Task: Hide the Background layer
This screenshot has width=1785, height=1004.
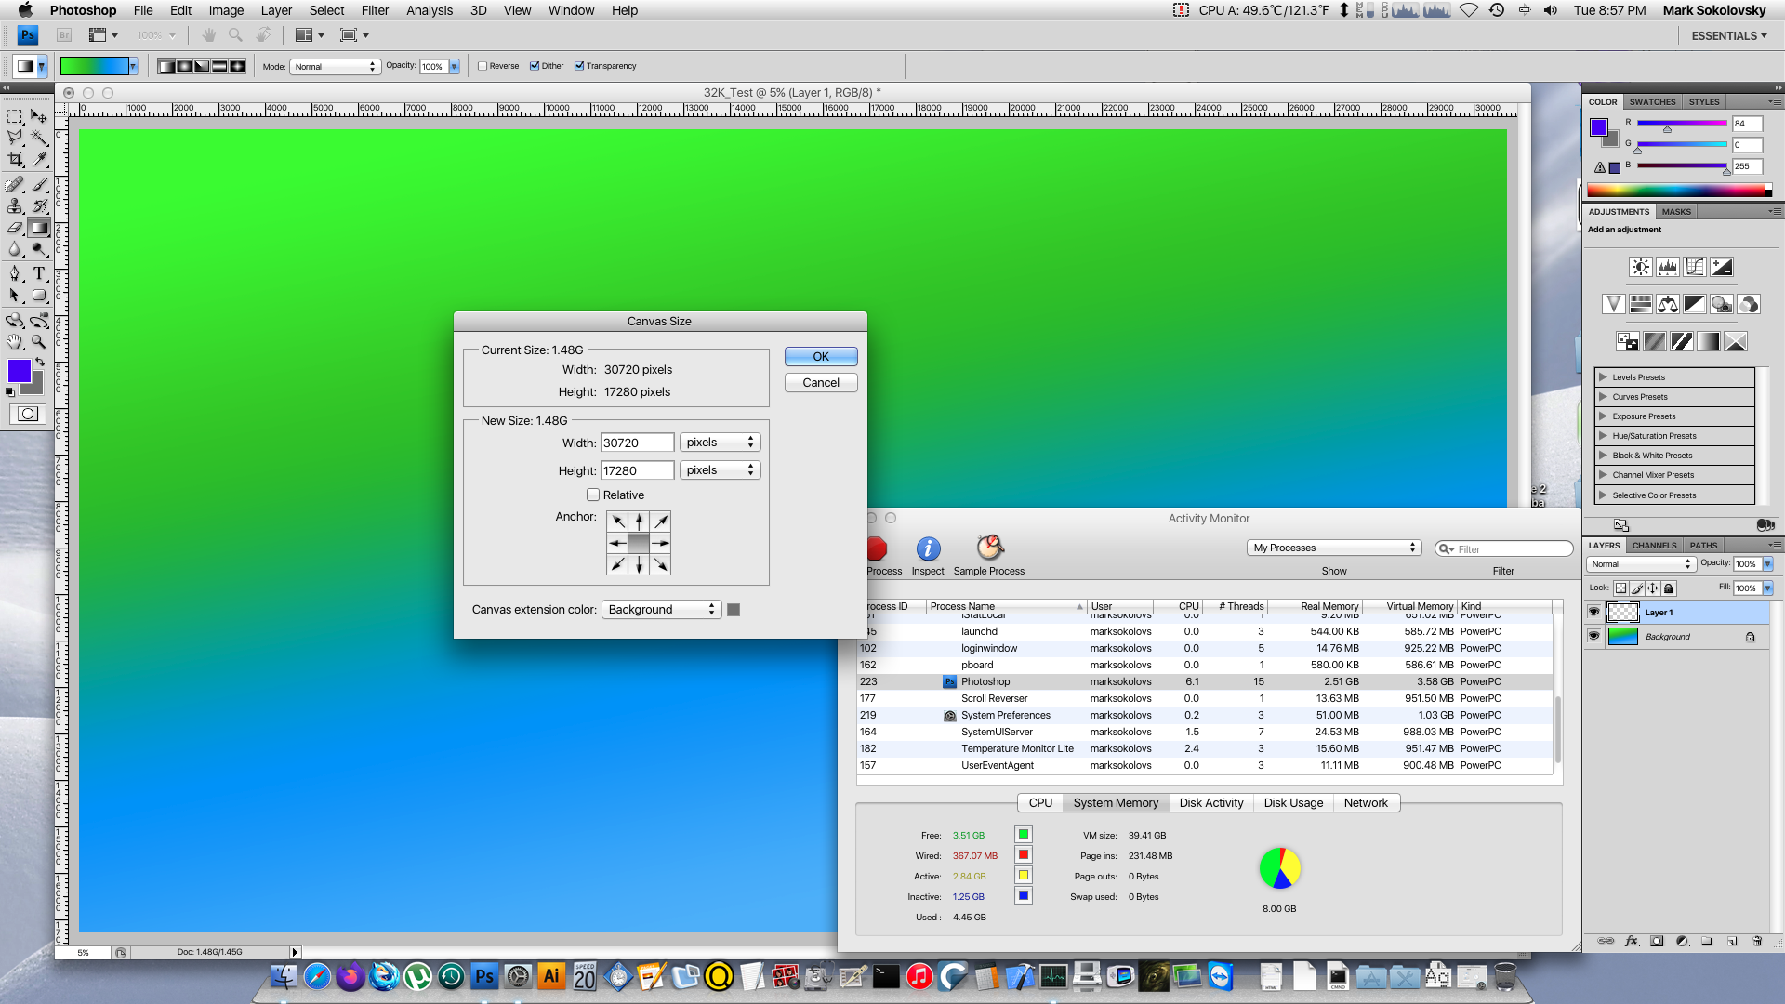Action: (x=1594, y=636)
